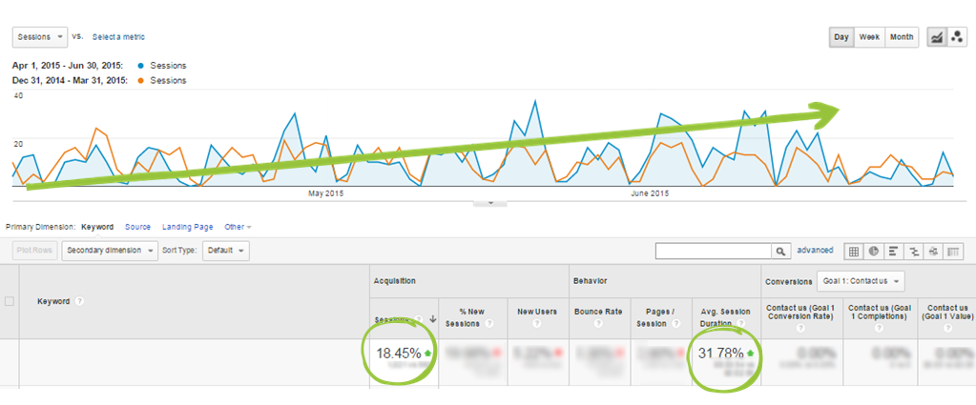
Task: Select the percentage pie chart view
Action: click(873, 251)
